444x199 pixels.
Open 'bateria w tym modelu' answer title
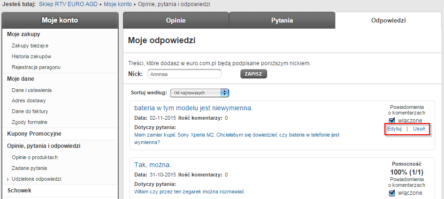click(193, 108)
